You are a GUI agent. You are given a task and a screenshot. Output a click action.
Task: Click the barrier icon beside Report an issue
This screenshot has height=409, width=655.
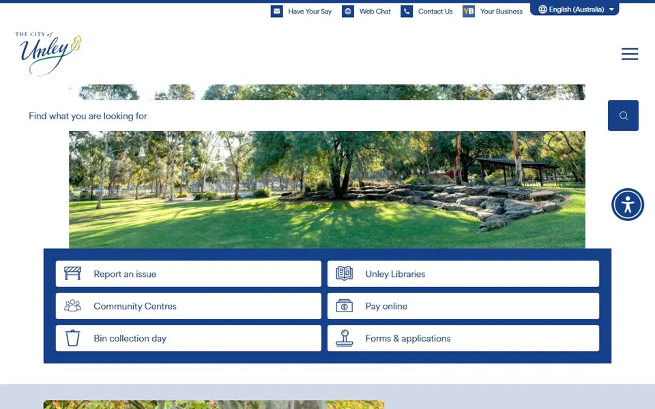tap(73, 274)
